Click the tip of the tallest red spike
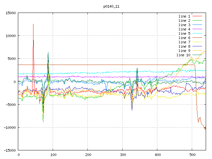The height and width of the screenshot is (159, 212). (33, 24)
